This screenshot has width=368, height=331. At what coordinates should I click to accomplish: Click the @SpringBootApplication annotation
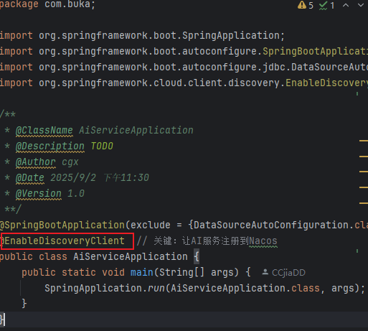pos(62,225)
